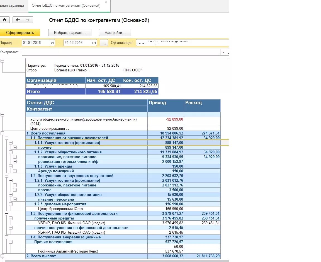Open calendar for start date 01.01.2016
The height and width of the screenshot is (262, 321).
(x=52, y=43)
